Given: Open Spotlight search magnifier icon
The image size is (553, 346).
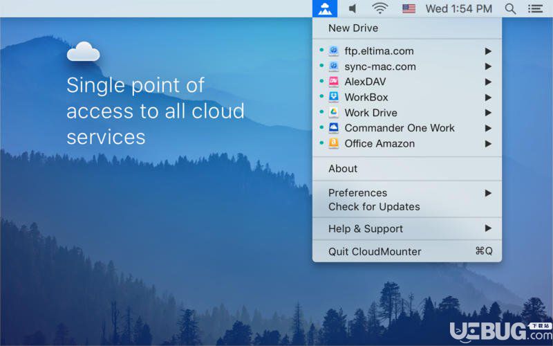Looking at the screenshot, I should [x=510, y=9].
